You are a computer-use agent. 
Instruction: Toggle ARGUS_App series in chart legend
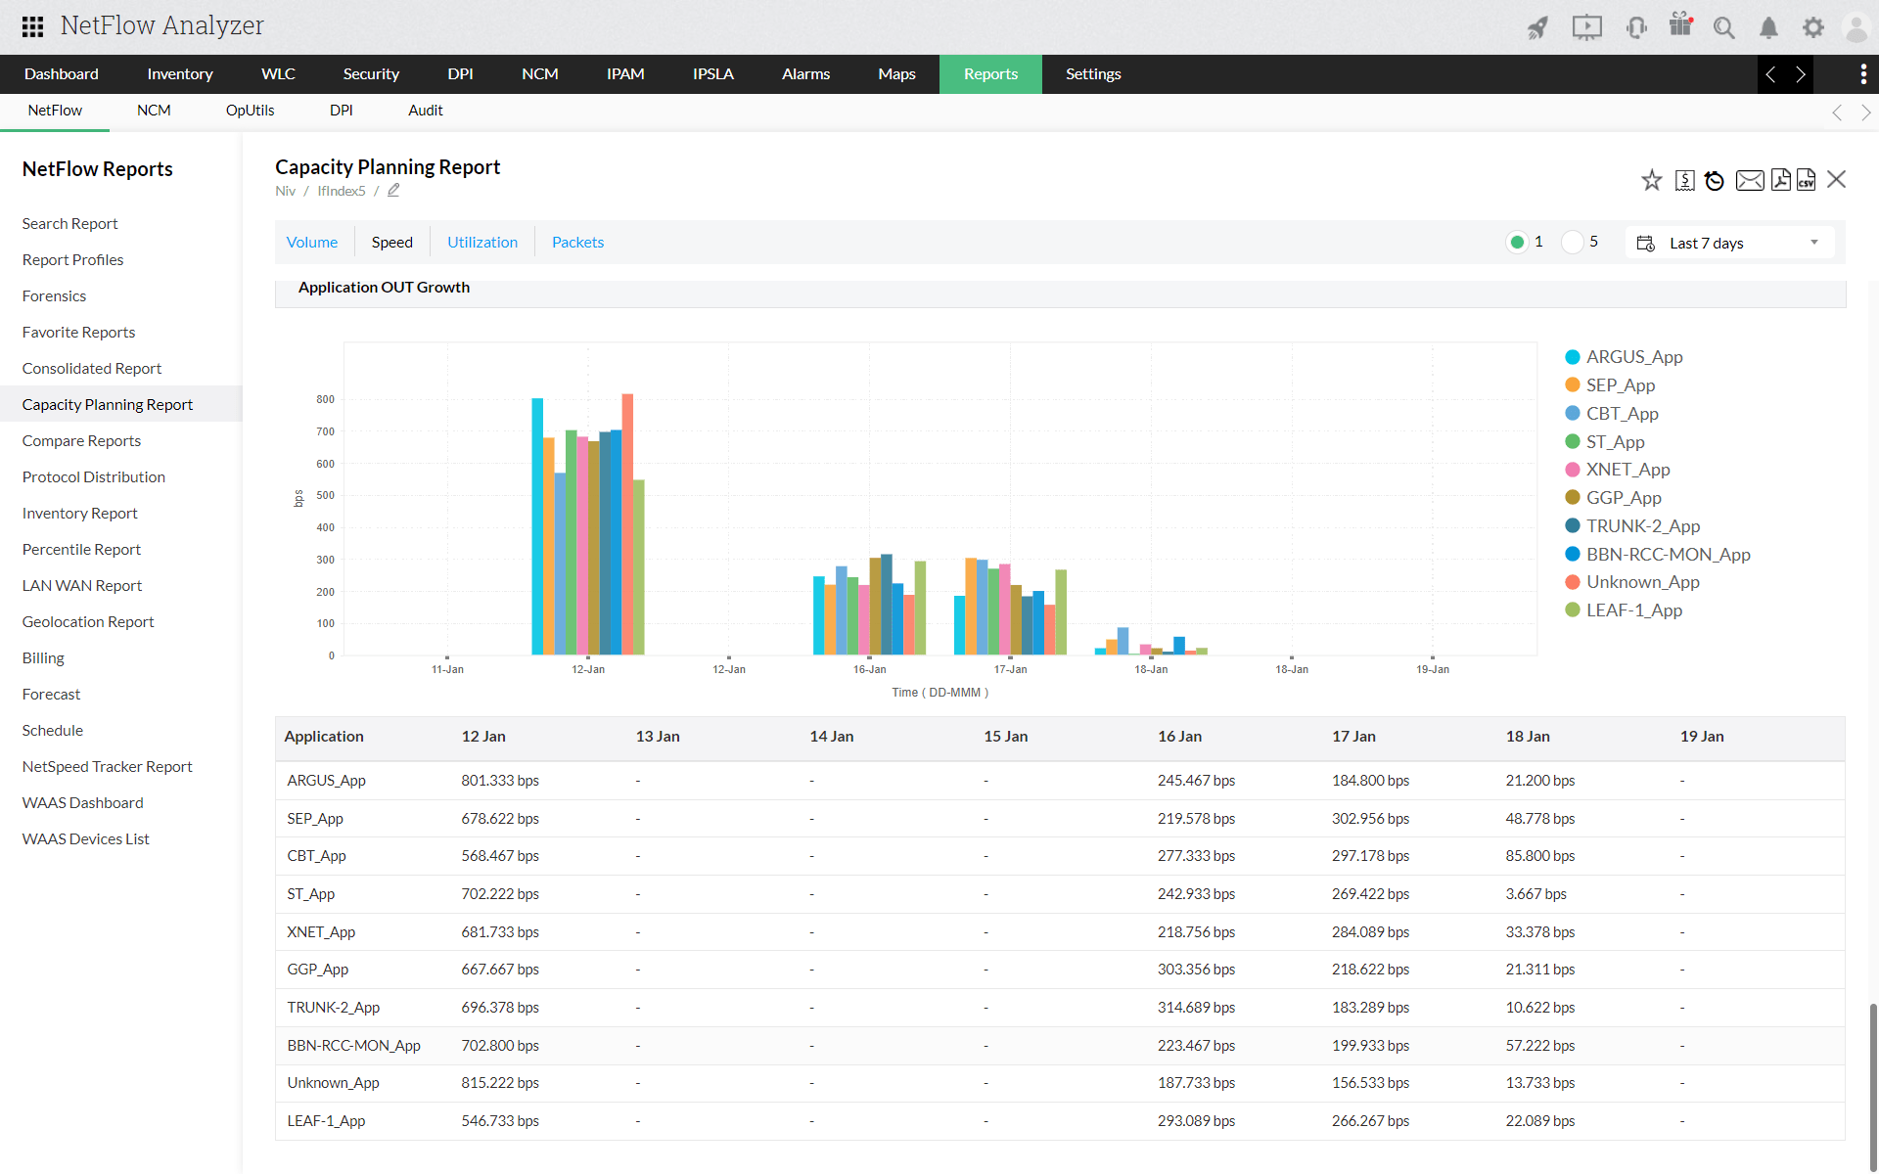point(1633,357)
